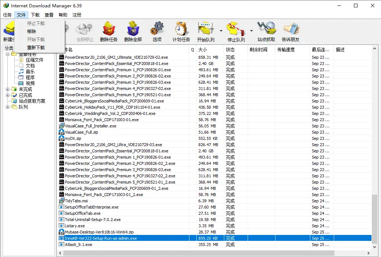Screen dimensions: 381x257
Task: Select file TidyTabs.msi
Action: (76, 201)
